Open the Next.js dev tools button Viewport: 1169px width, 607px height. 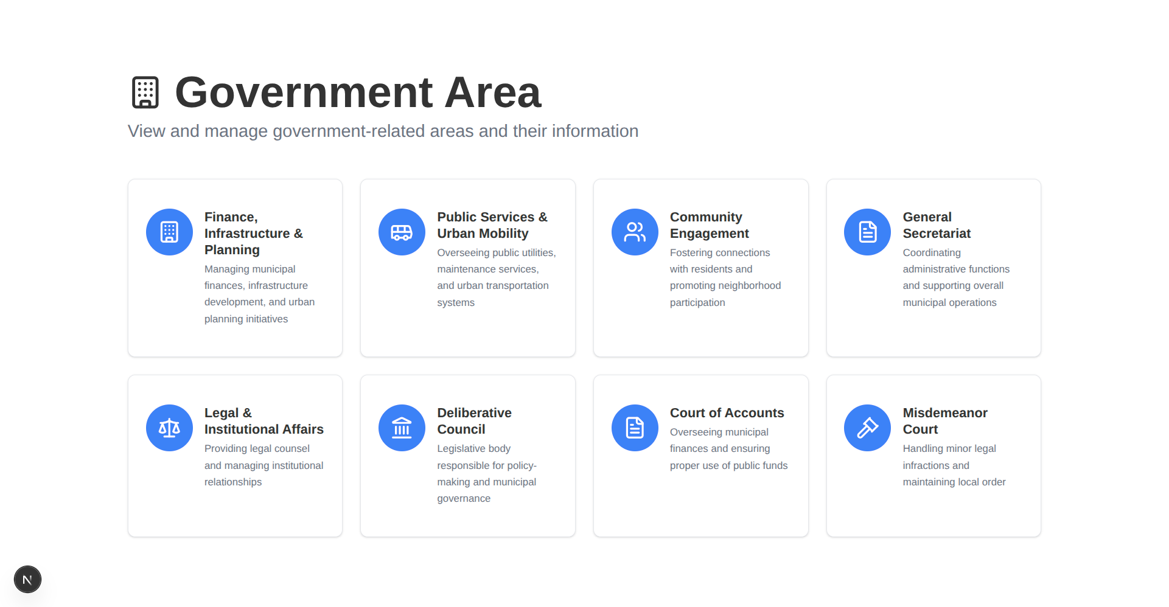click(x=27, y=579)
